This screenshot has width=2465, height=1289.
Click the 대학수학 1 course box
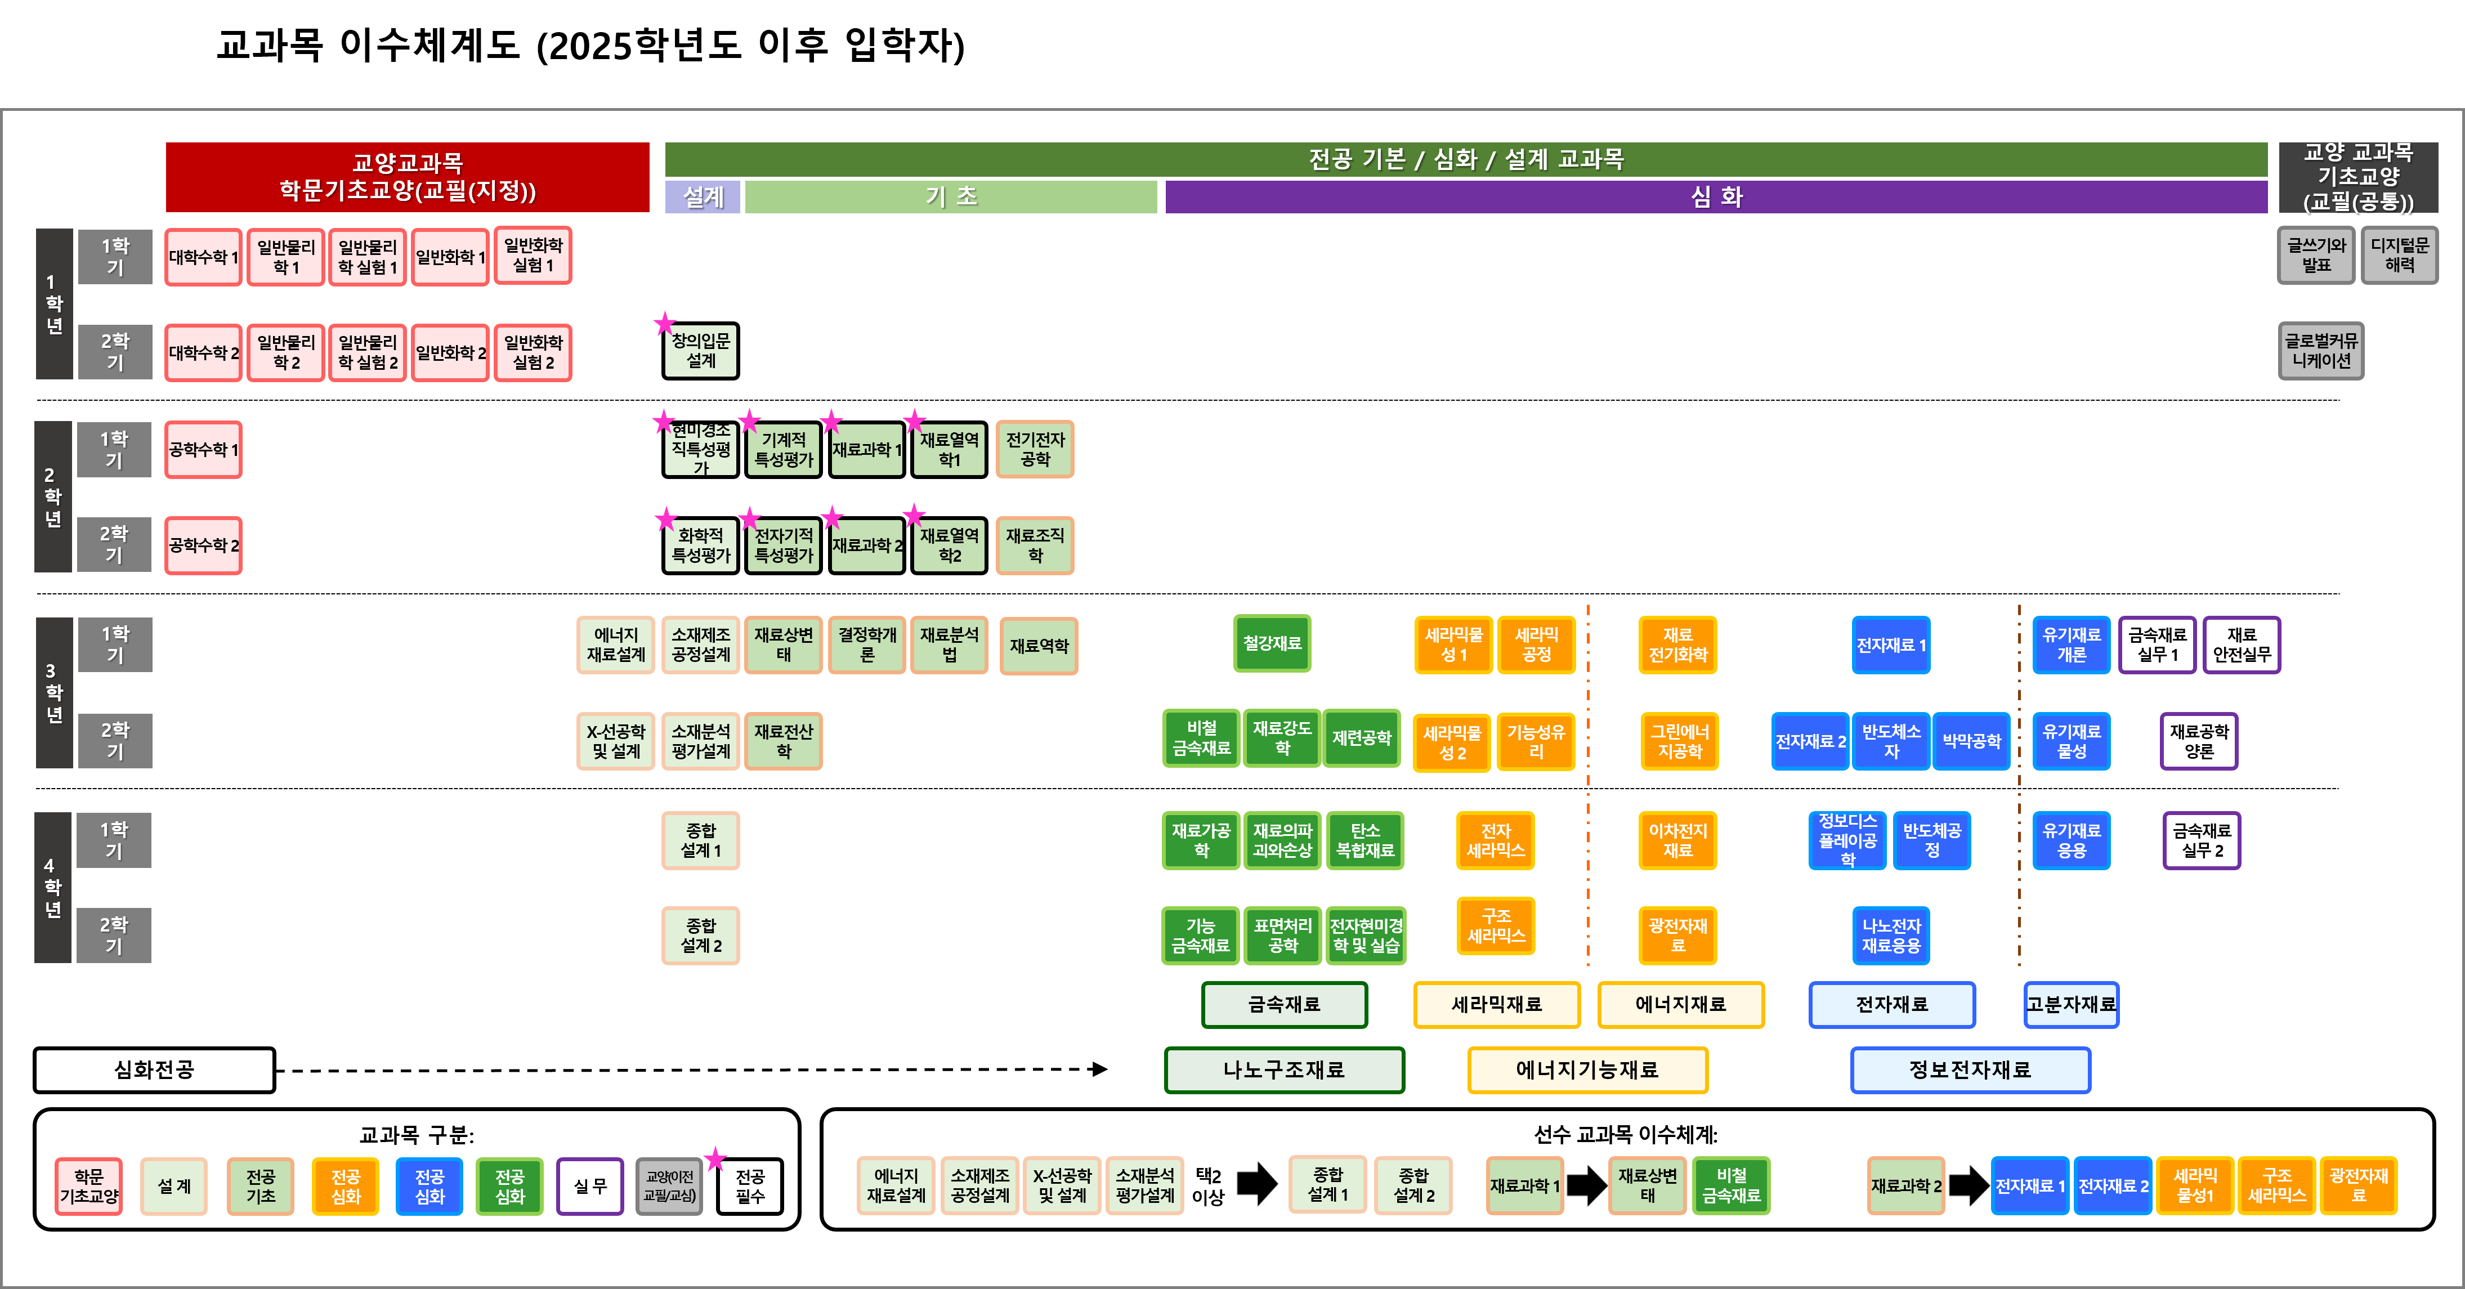pos(203,257)
